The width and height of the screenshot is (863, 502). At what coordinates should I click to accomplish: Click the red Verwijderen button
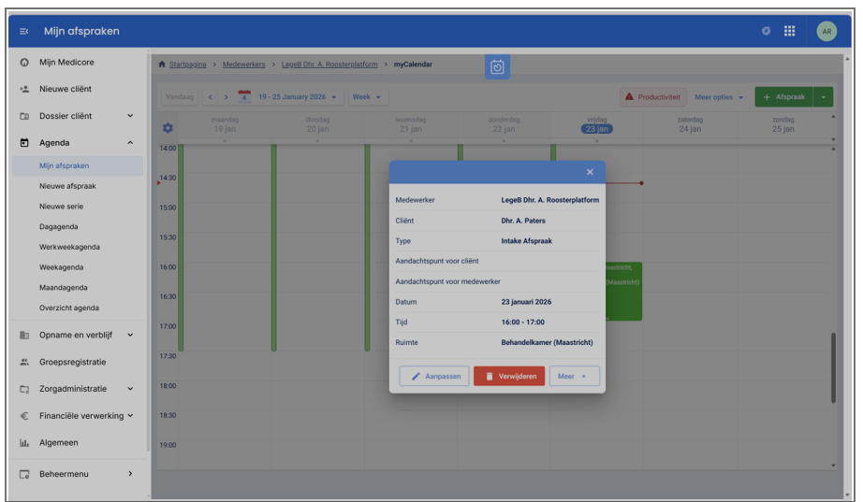[x=509, y=376]
